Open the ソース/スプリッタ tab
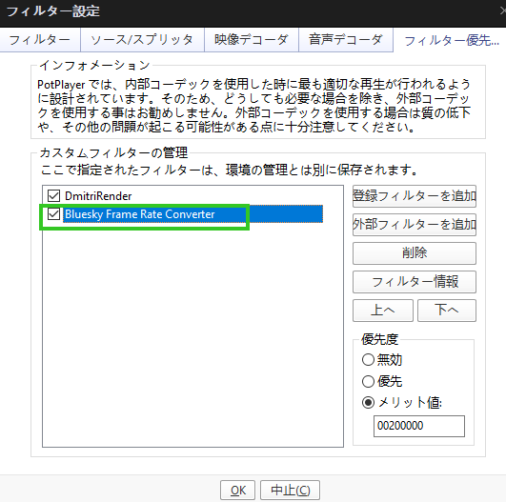 pyautogui.click(x=142, y=40)
